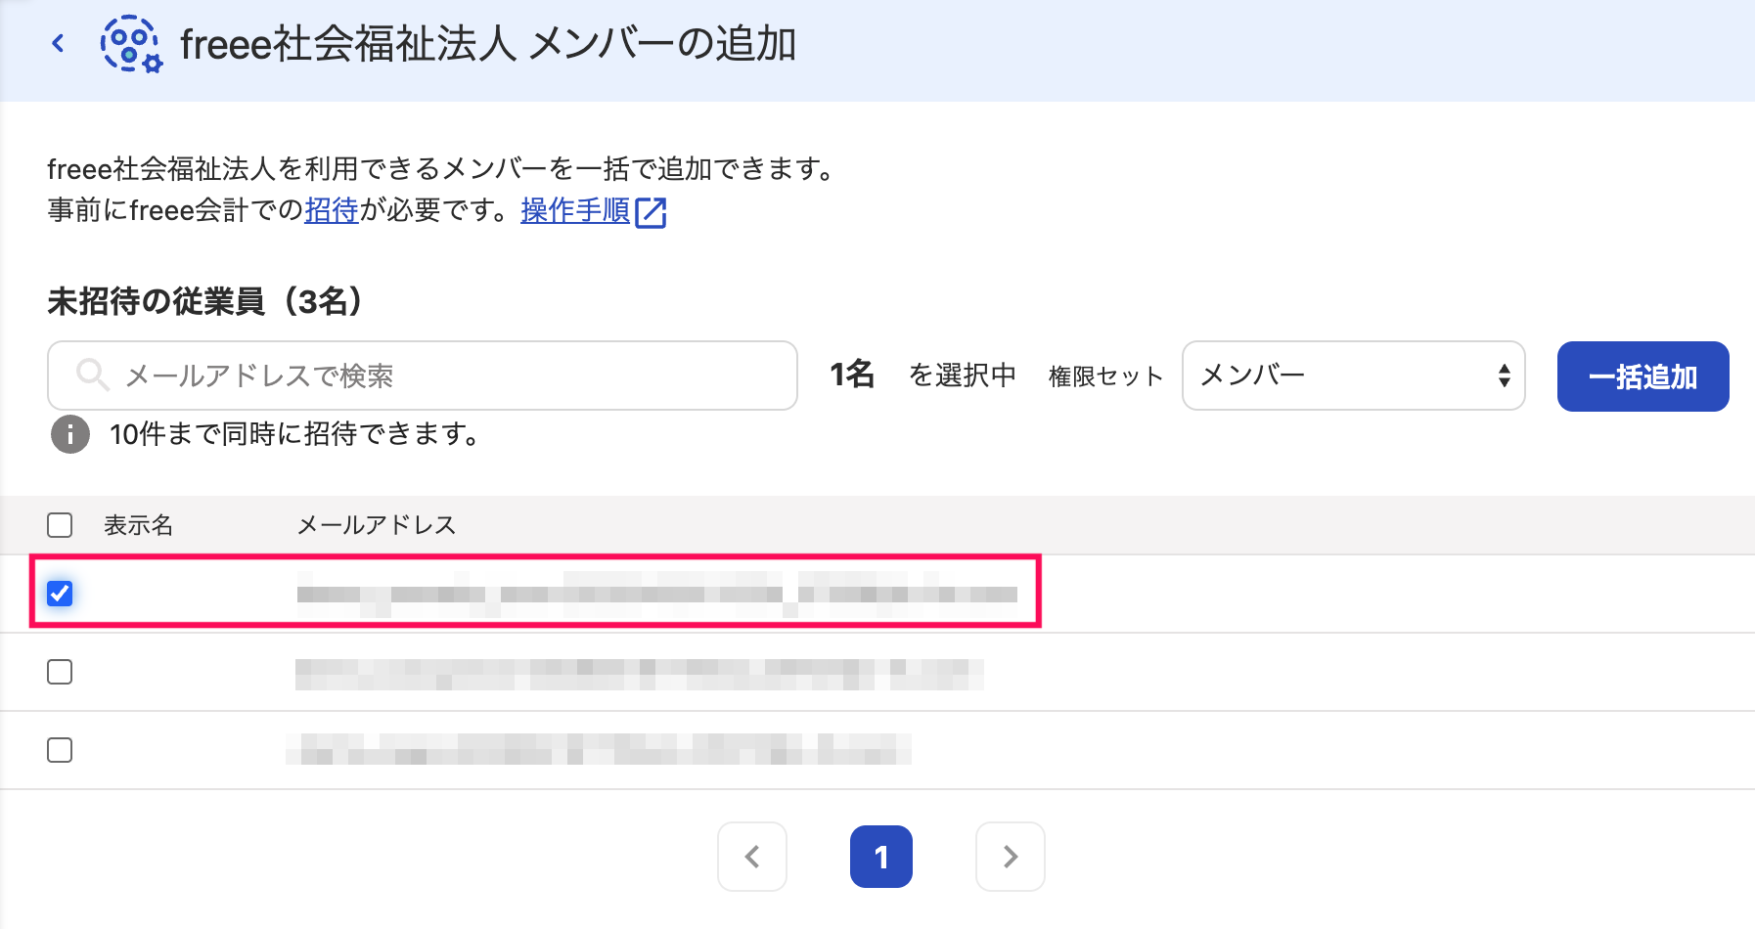The image size is (1755, 929).
Task: Click the 権限セット label
Action: 1105,376
